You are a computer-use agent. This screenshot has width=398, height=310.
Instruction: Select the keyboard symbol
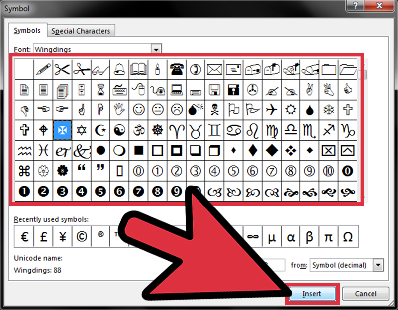(x=119, y=90)
